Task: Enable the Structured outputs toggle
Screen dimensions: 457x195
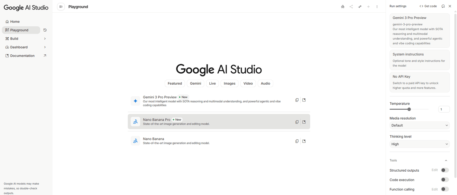Action: point(445,170)
